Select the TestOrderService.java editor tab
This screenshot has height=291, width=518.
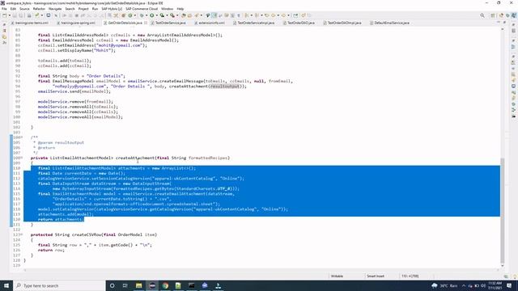(170, 23)
